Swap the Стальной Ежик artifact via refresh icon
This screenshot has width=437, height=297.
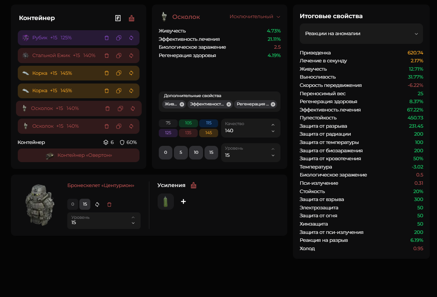131,56
